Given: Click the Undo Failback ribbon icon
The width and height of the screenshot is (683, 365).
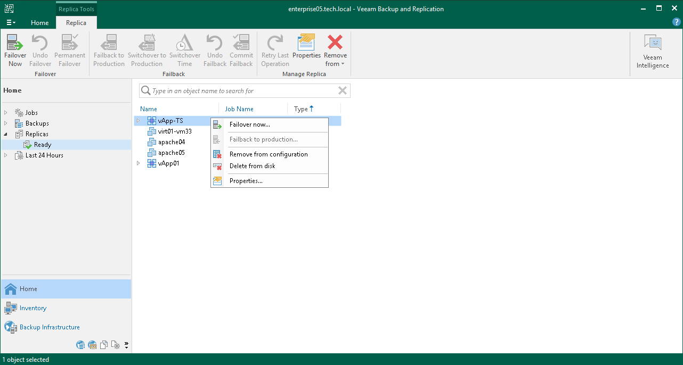Looking at the screenshot, I should point(215,51).
